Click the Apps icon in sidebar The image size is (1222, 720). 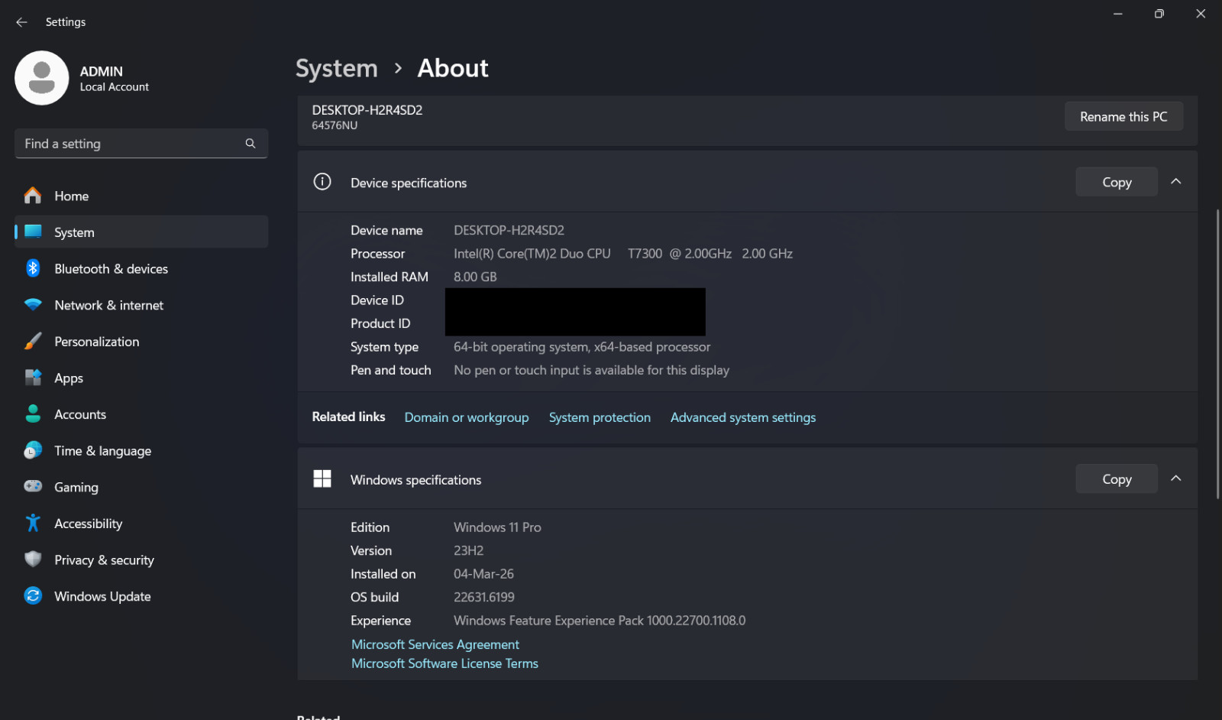point(33,378)
